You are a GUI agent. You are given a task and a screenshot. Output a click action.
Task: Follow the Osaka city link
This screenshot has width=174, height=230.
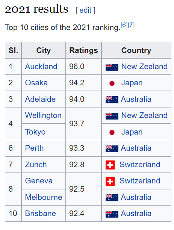pos(36,83)
